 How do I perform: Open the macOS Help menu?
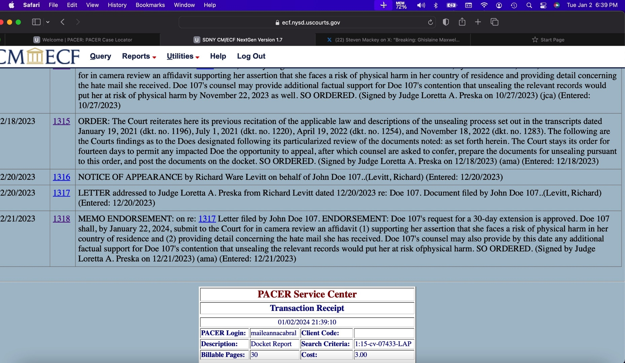210,5
